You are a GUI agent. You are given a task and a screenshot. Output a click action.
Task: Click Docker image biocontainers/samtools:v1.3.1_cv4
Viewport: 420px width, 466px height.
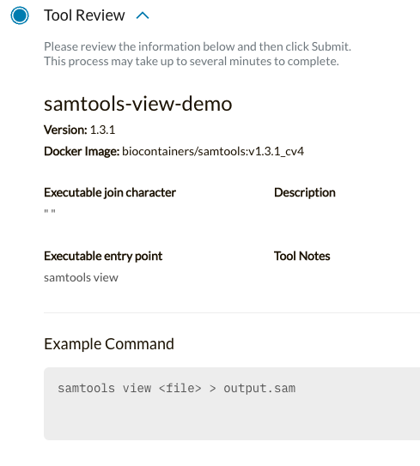[x=213, y=151]
